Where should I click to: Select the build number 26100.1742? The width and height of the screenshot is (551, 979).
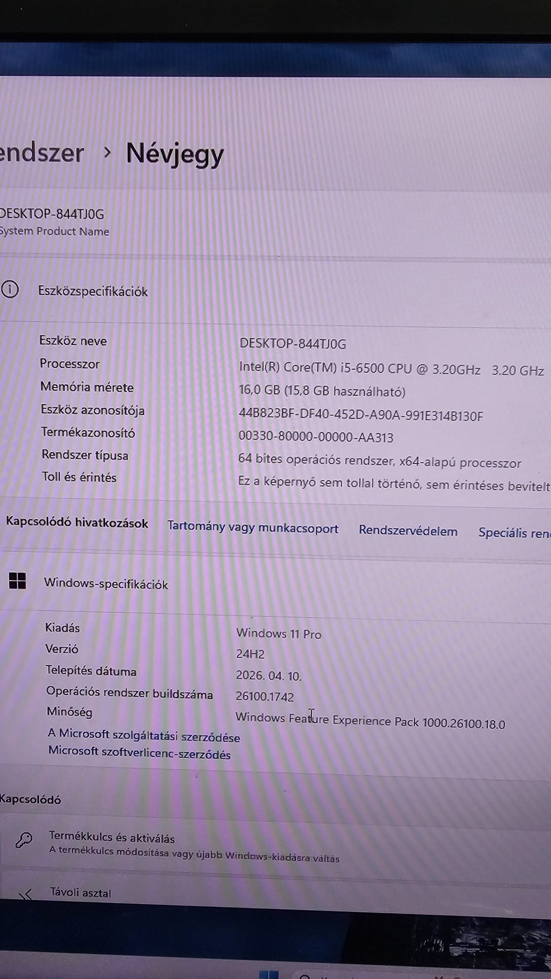coord(265,696)
